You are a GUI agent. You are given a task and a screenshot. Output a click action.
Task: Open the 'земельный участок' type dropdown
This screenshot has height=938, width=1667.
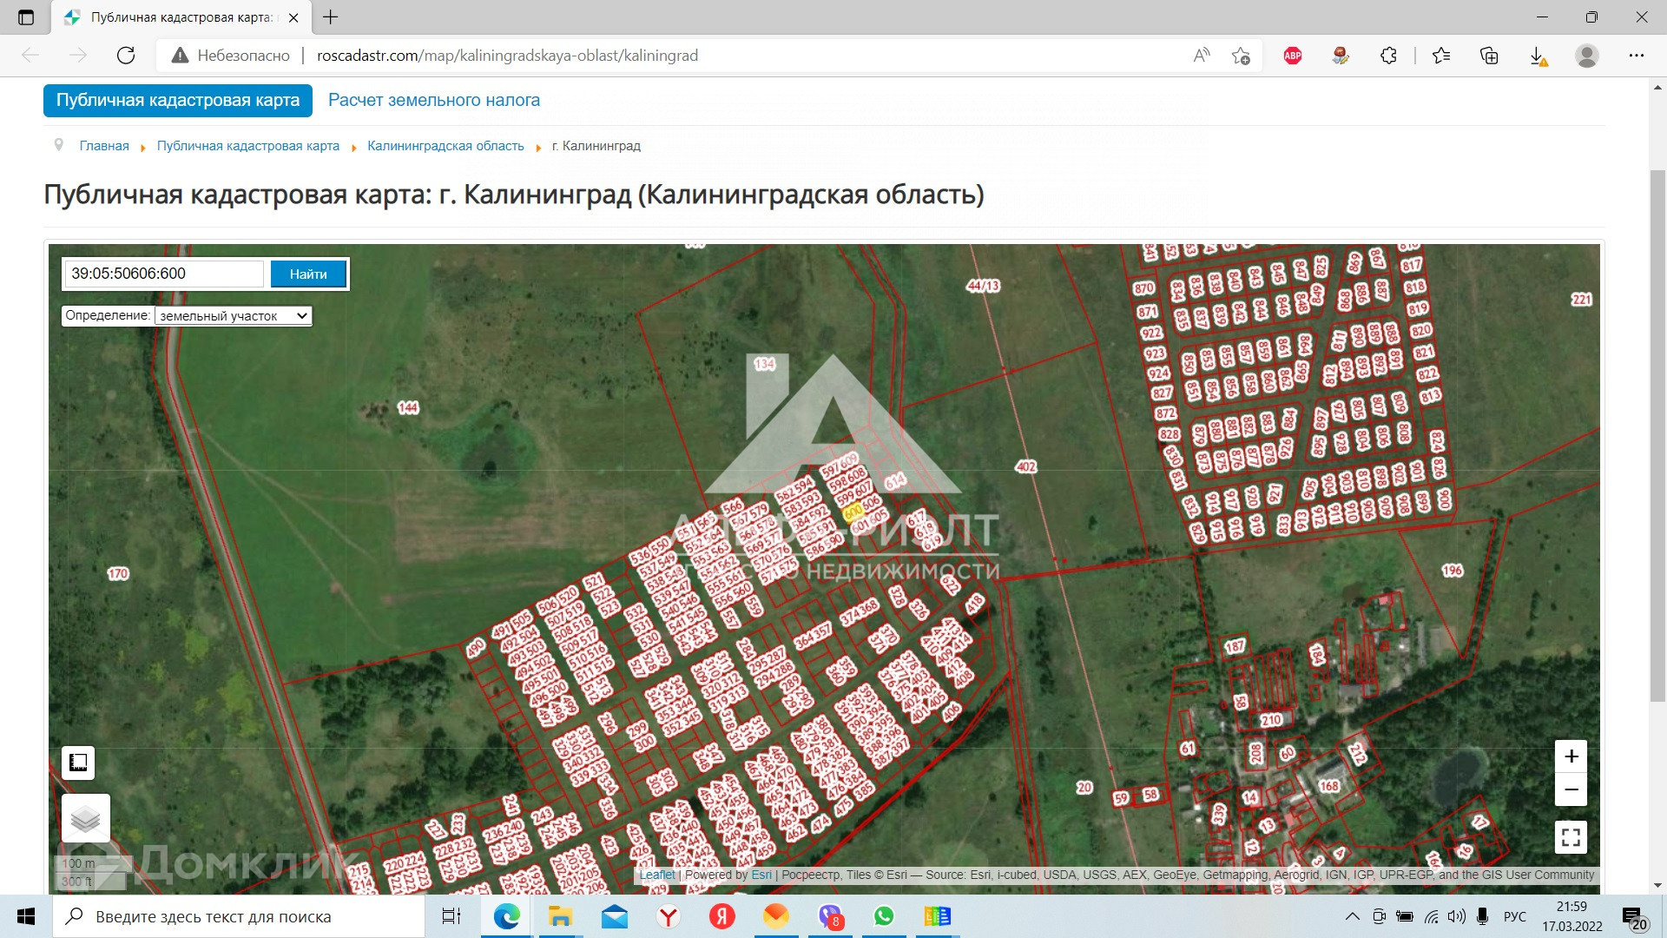(x=233, y=316)
